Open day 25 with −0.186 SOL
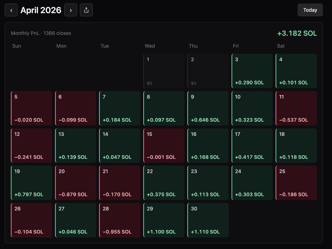The image size is (332, 249). point(296,183)
